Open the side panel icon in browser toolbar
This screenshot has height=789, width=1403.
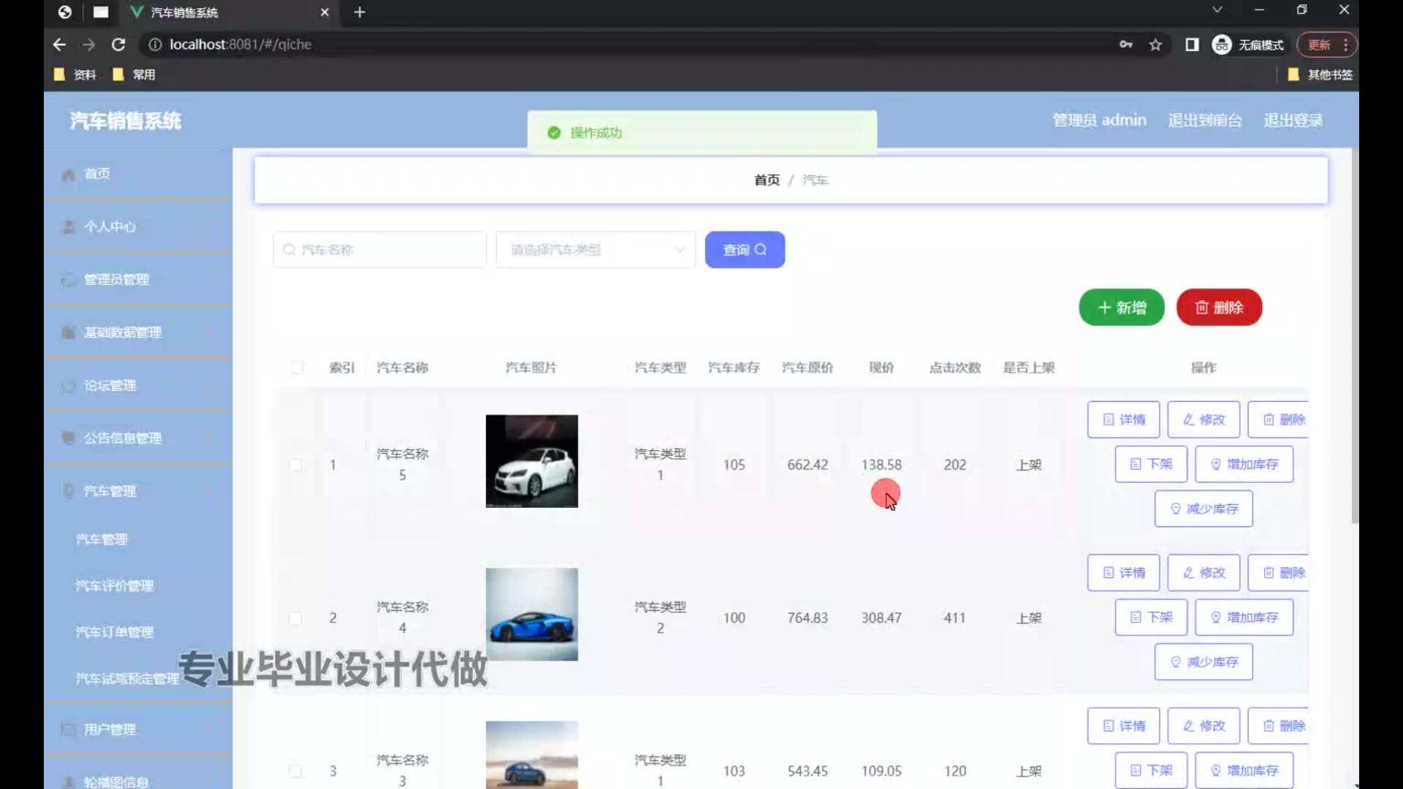(1192, 45)
